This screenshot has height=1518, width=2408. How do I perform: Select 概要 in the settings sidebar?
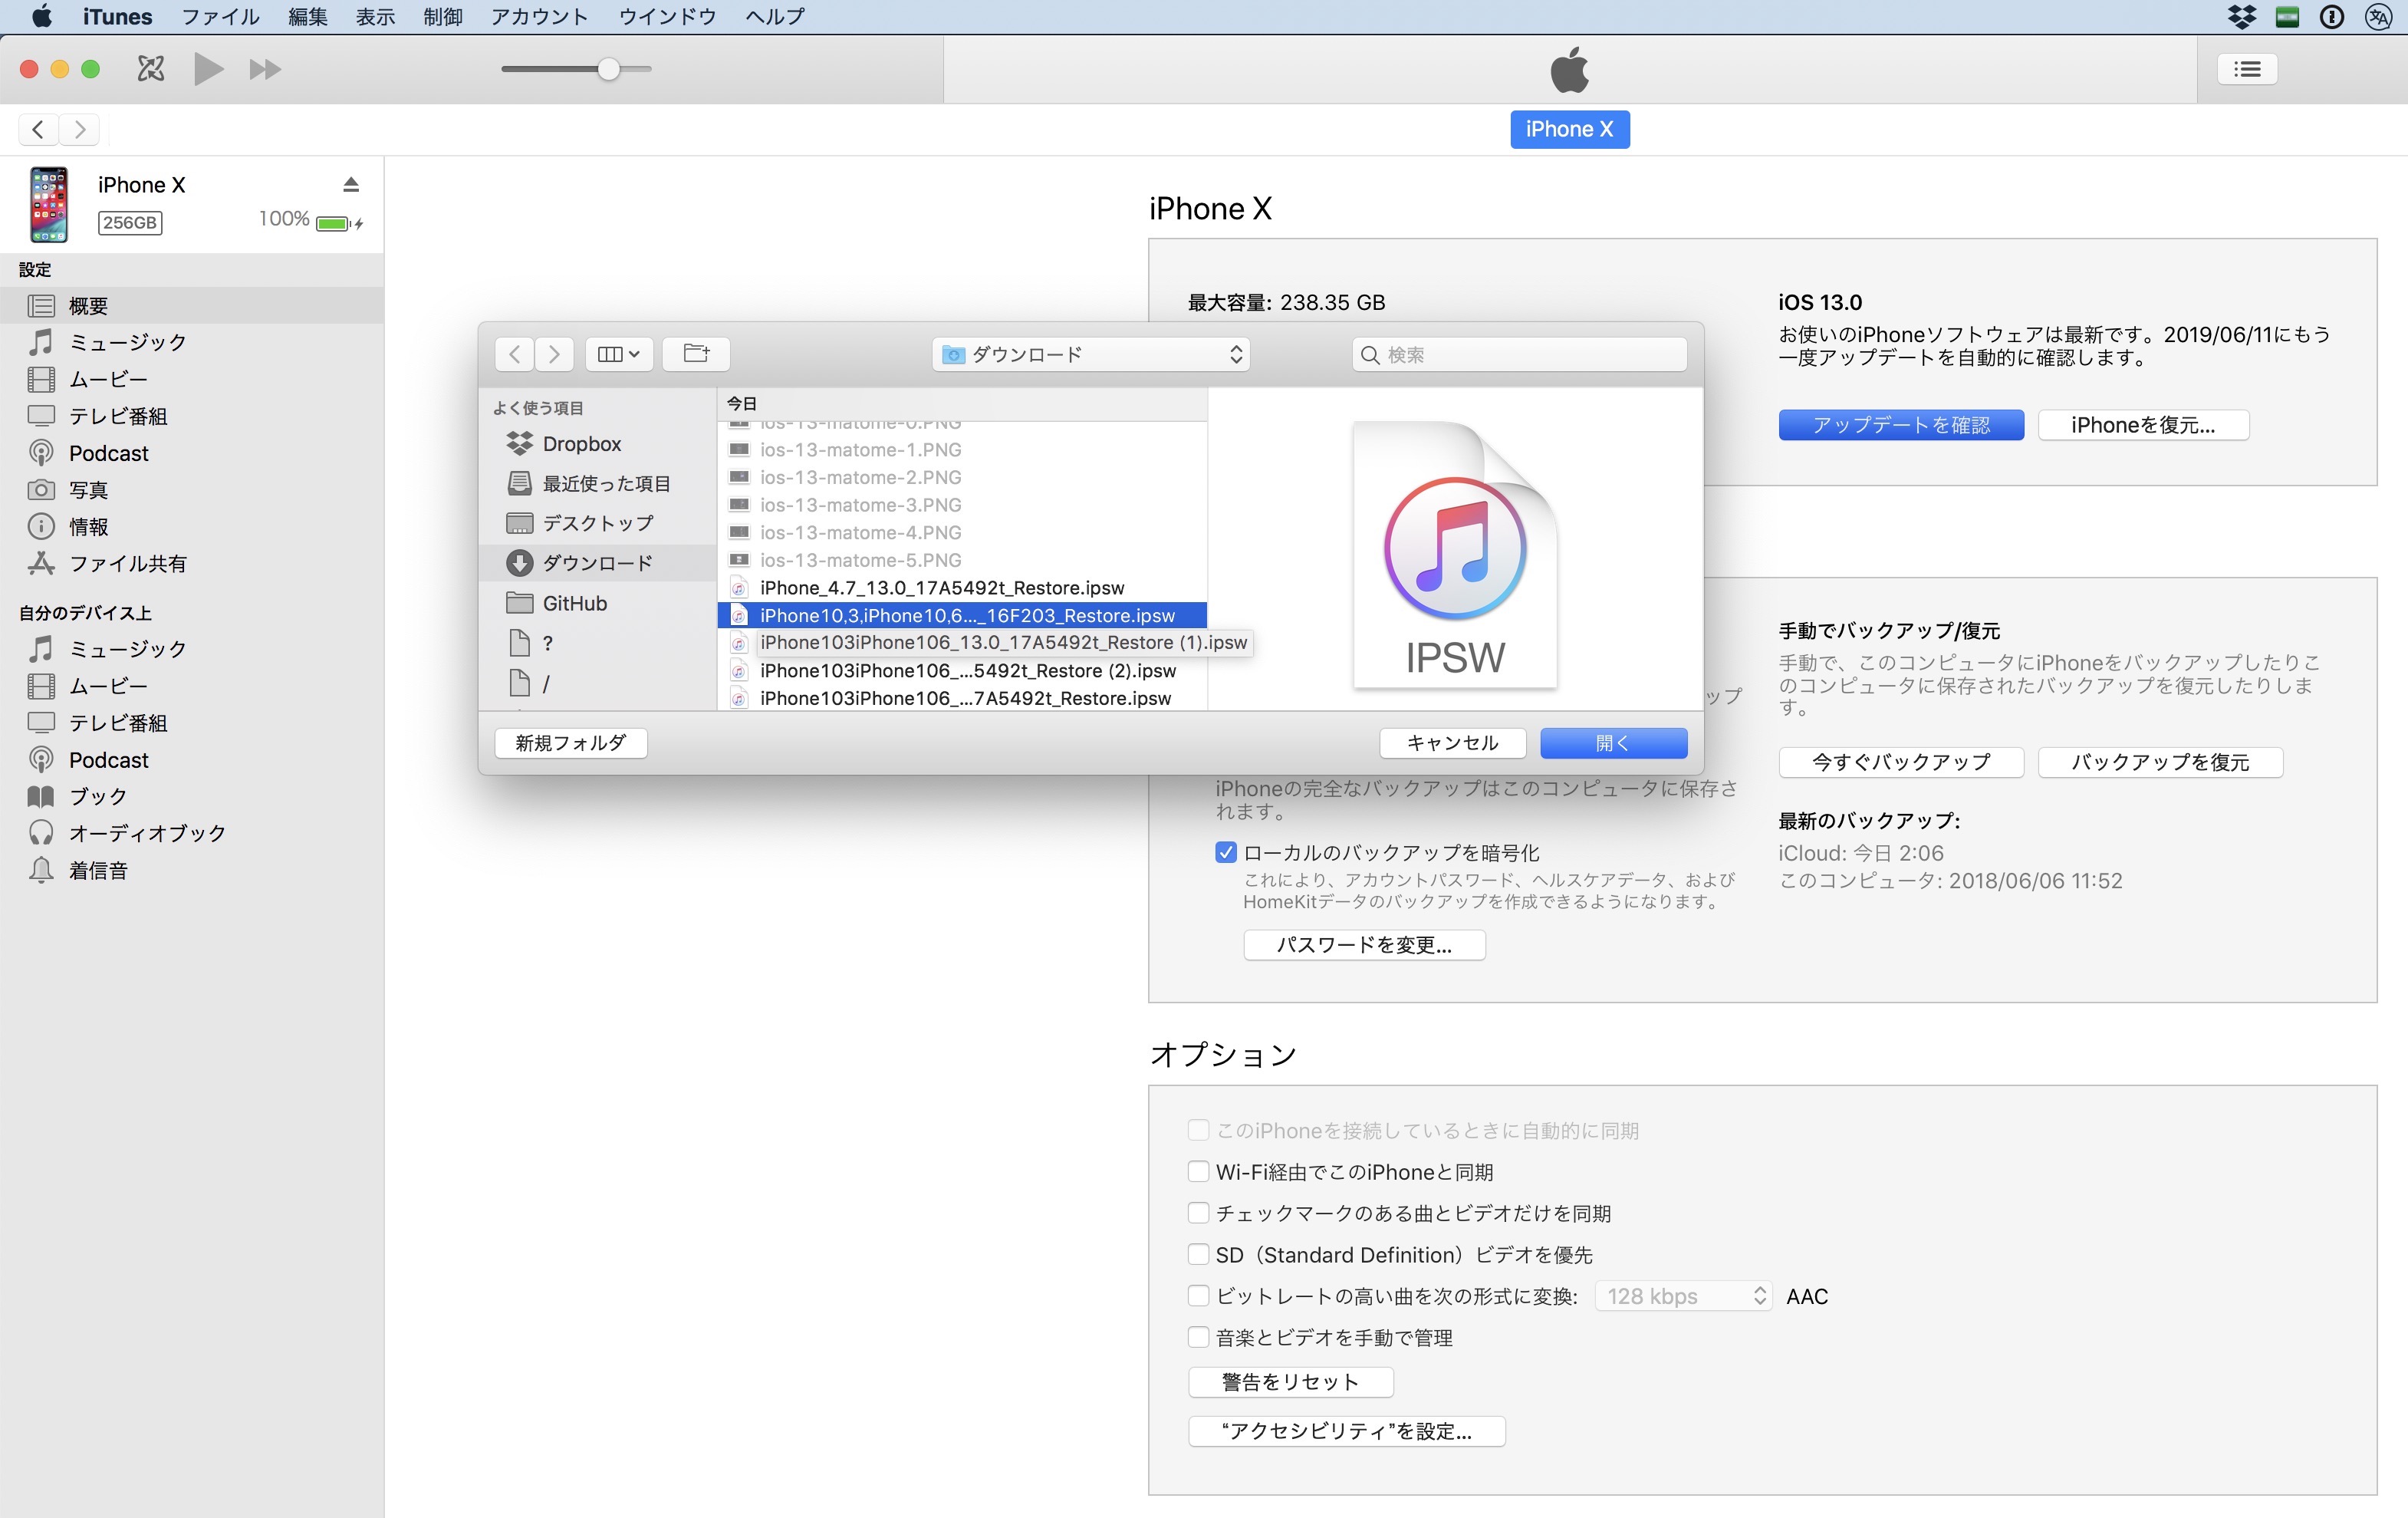[192, 305]
